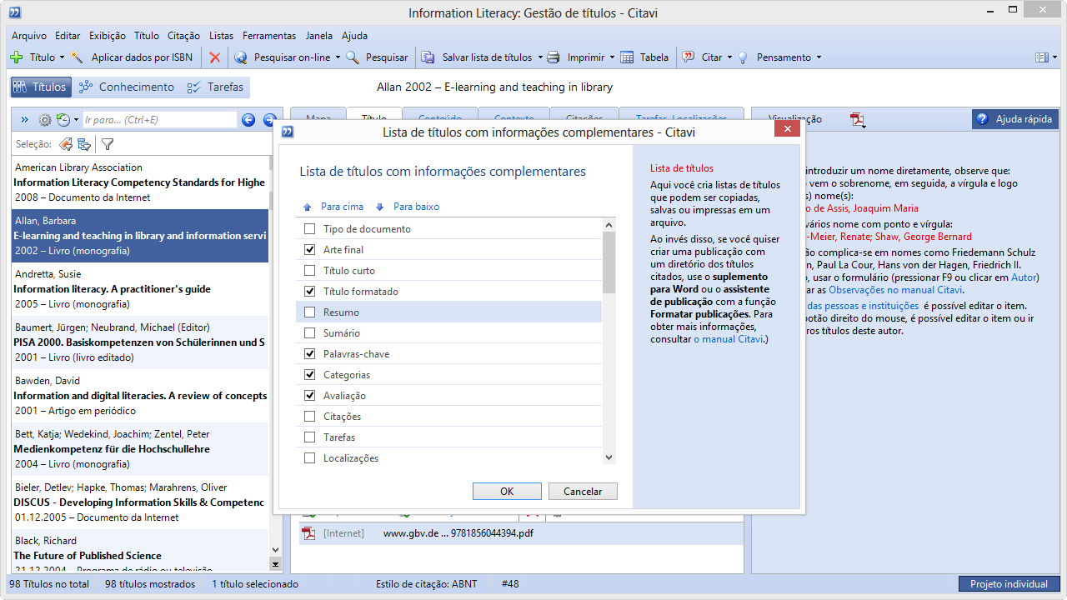Open the Arquivo menu

click(x=29, y=36)
